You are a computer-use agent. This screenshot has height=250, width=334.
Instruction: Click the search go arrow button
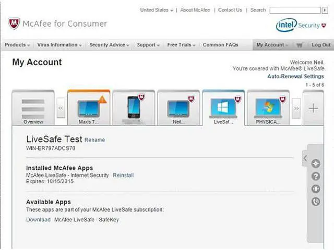coord(325,10)
